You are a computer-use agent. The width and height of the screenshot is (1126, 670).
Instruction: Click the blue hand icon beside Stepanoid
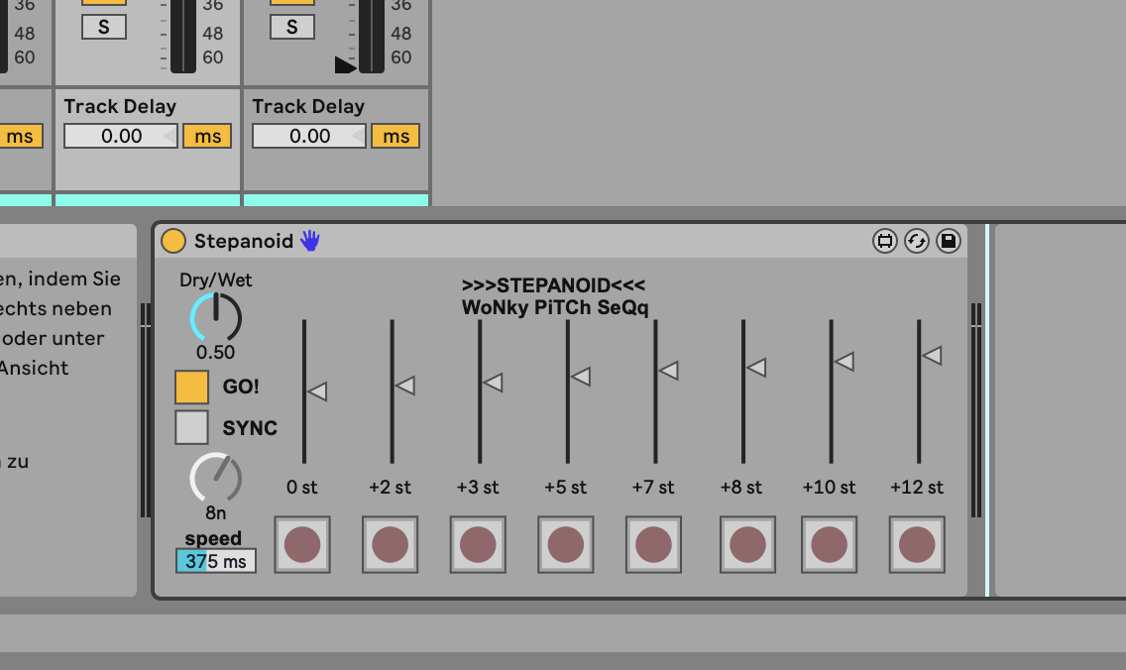[310, 241]
